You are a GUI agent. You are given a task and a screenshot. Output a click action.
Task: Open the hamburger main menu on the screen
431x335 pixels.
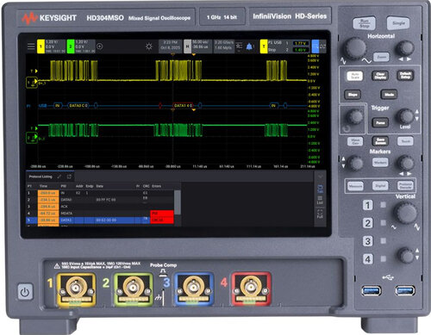point(31,47)
